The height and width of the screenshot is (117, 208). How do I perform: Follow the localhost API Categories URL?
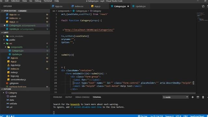pos(89,30)
